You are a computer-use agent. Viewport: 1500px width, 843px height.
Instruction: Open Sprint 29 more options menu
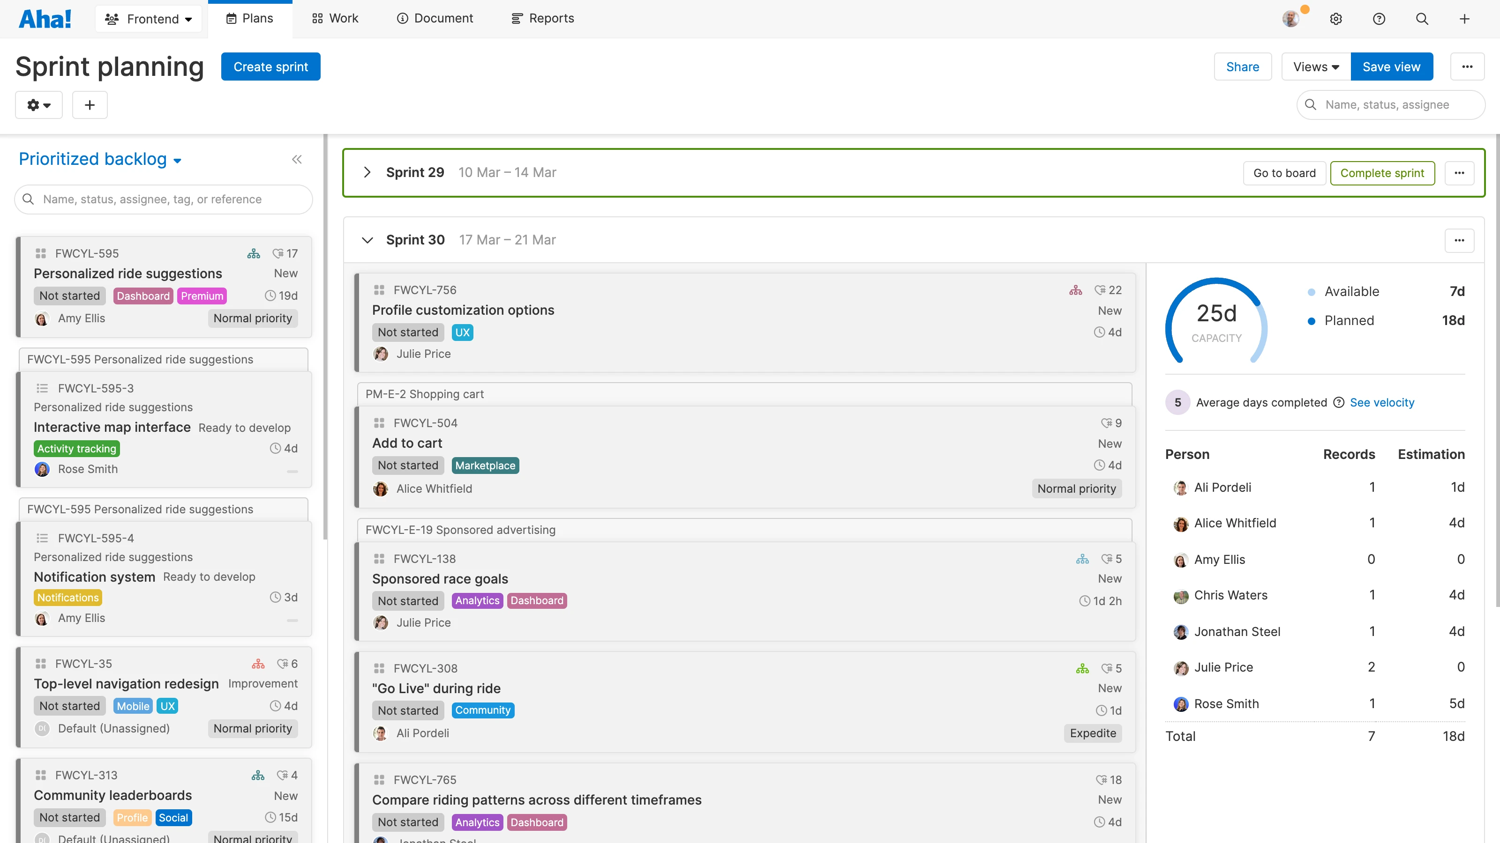point(1459,173)
